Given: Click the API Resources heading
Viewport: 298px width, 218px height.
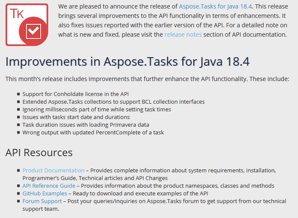Looking at the screenshot, I should [x=39, y=152].
